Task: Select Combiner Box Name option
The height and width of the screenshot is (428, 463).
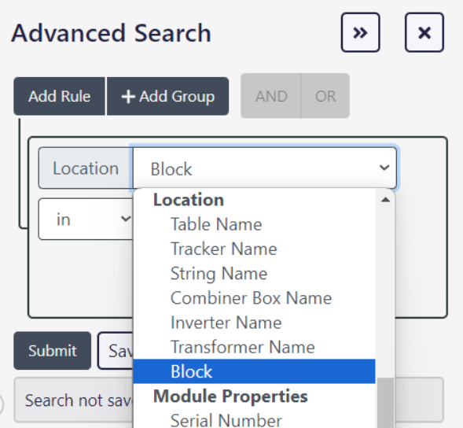Action: [251, 298]
